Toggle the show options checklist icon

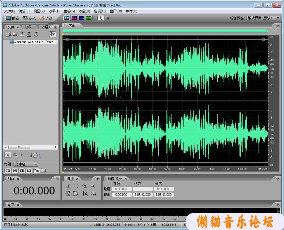pyautogui.click(x=53, y=34)
